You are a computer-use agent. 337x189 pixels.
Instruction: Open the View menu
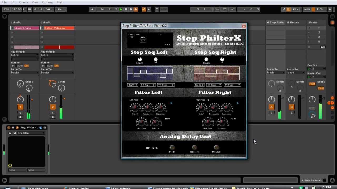pyautogui.click(x=35, y=2)
